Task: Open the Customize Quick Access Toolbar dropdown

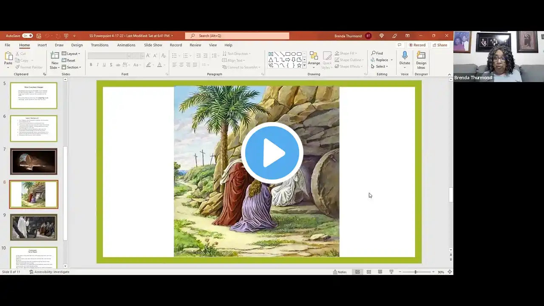Action: (x=74, y=36)
